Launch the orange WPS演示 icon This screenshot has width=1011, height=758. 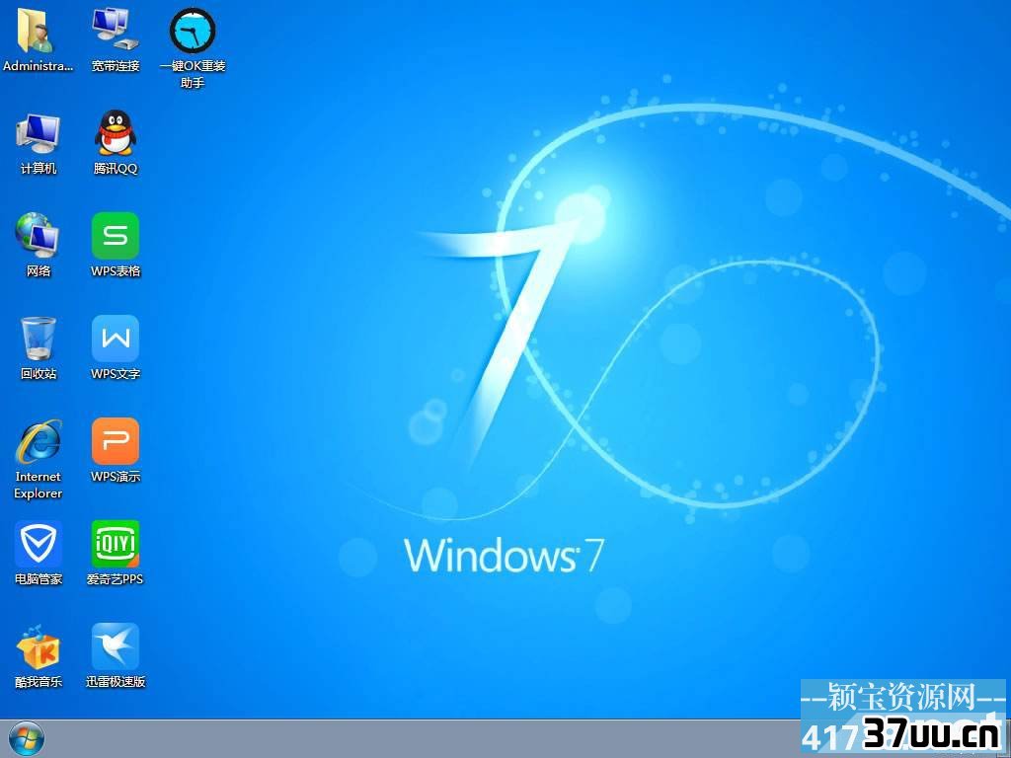click(x=116, y=441)
